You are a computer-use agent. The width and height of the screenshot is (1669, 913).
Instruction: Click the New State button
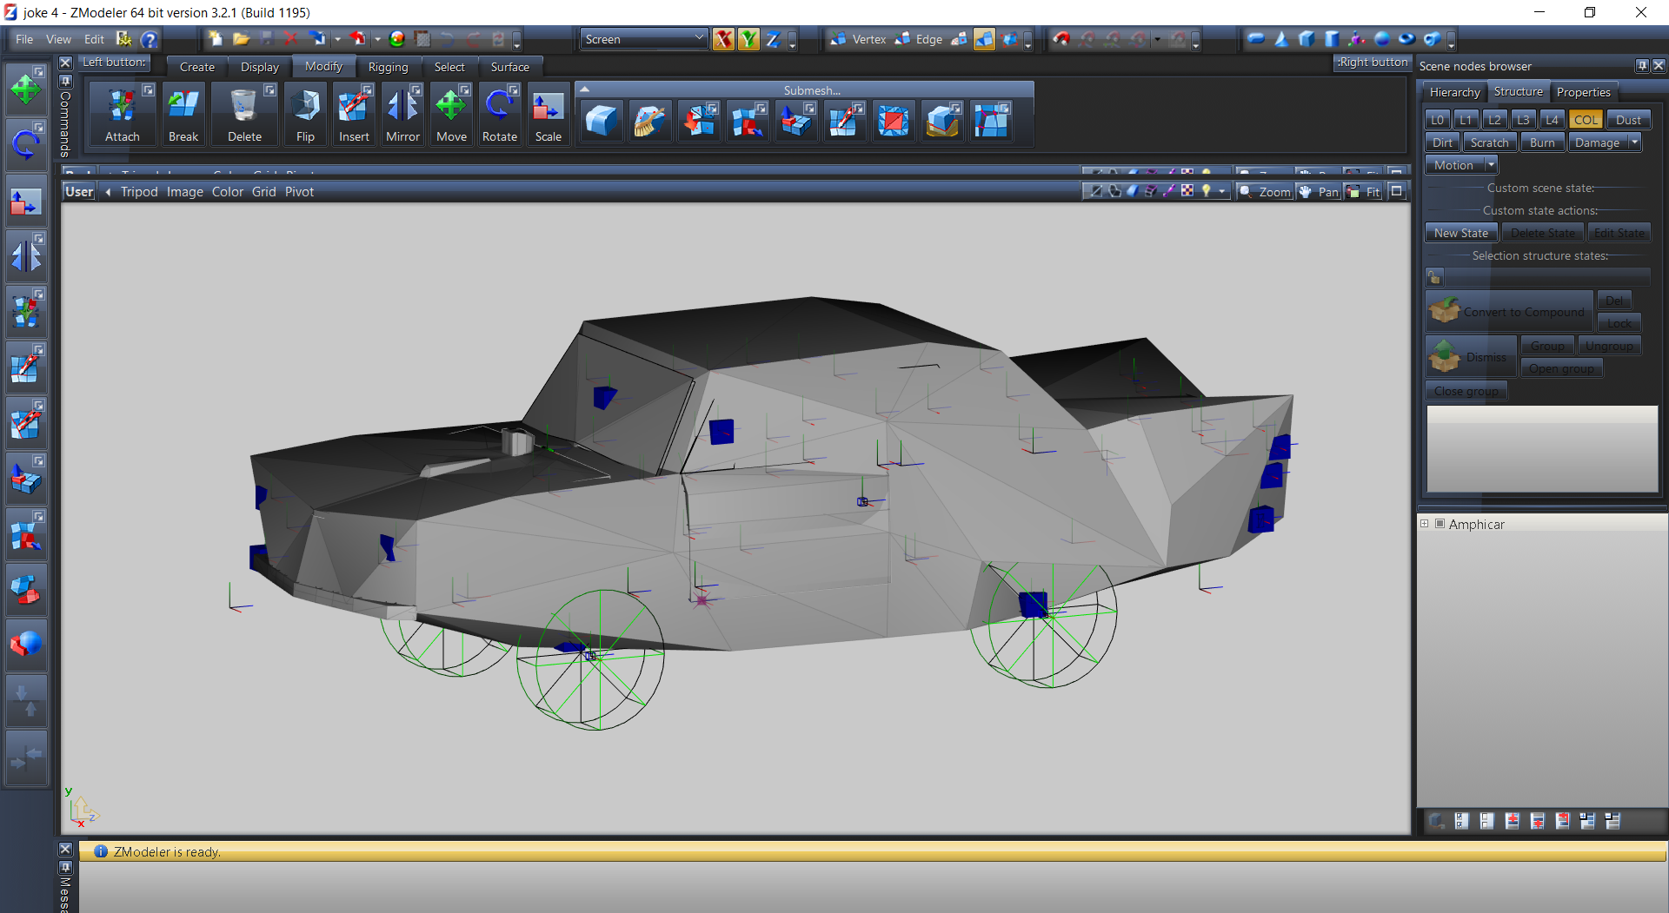pos(1460,233)
